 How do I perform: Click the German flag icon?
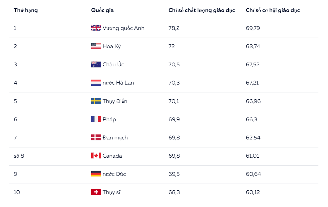96,174
